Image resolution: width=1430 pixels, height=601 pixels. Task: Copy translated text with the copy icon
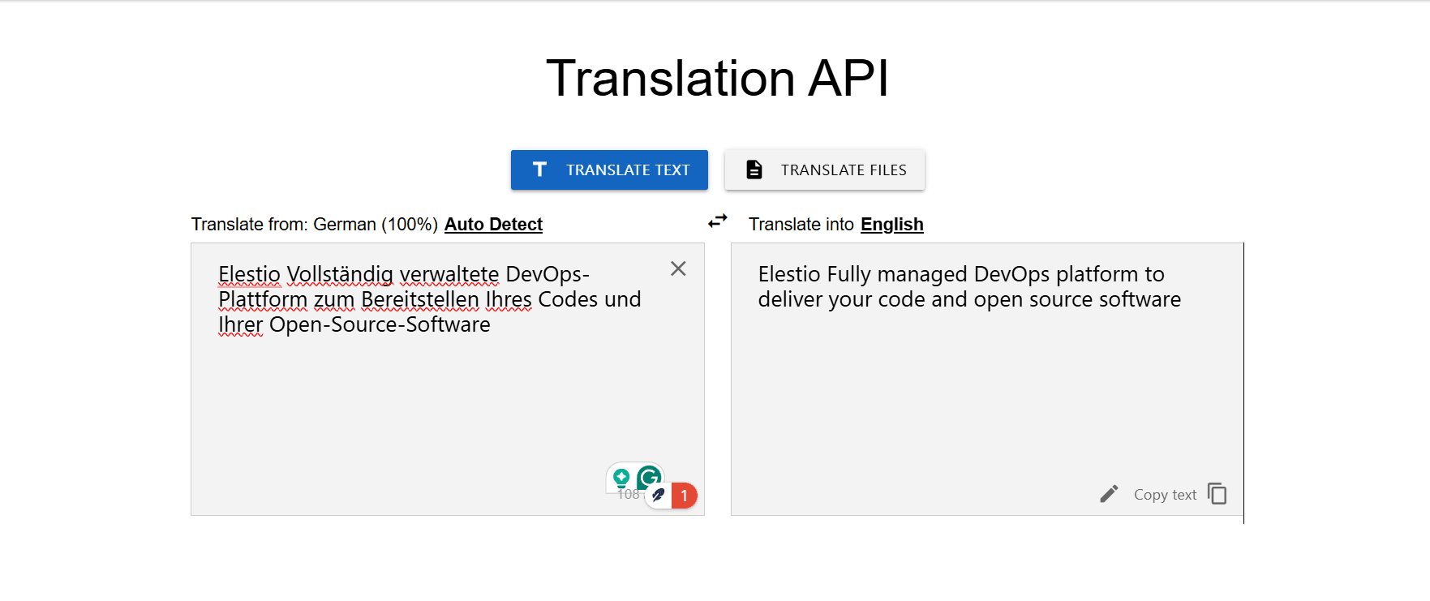pos(1217,494)
